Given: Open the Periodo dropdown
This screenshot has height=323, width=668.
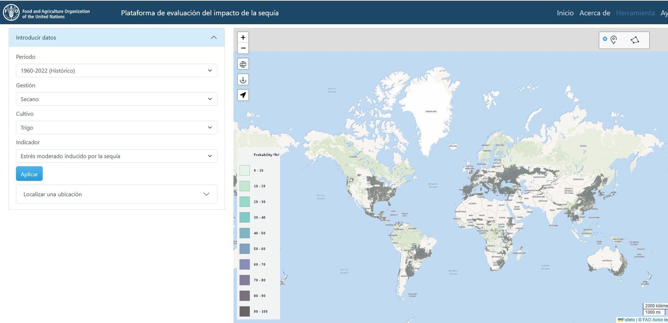Looking at the screenshot, I should coord(116,71).
